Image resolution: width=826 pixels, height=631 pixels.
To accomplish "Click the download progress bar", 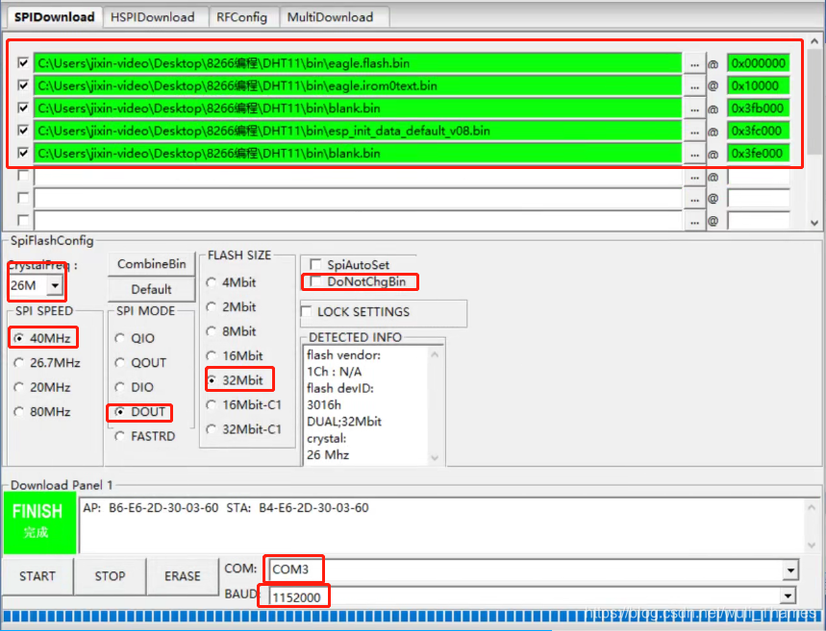I will pos(413,618).
